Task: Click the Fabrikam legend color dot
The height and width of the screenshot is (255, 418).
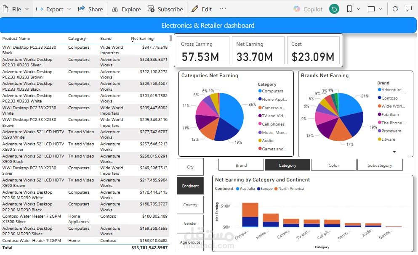Action: (x=379, y=114)
